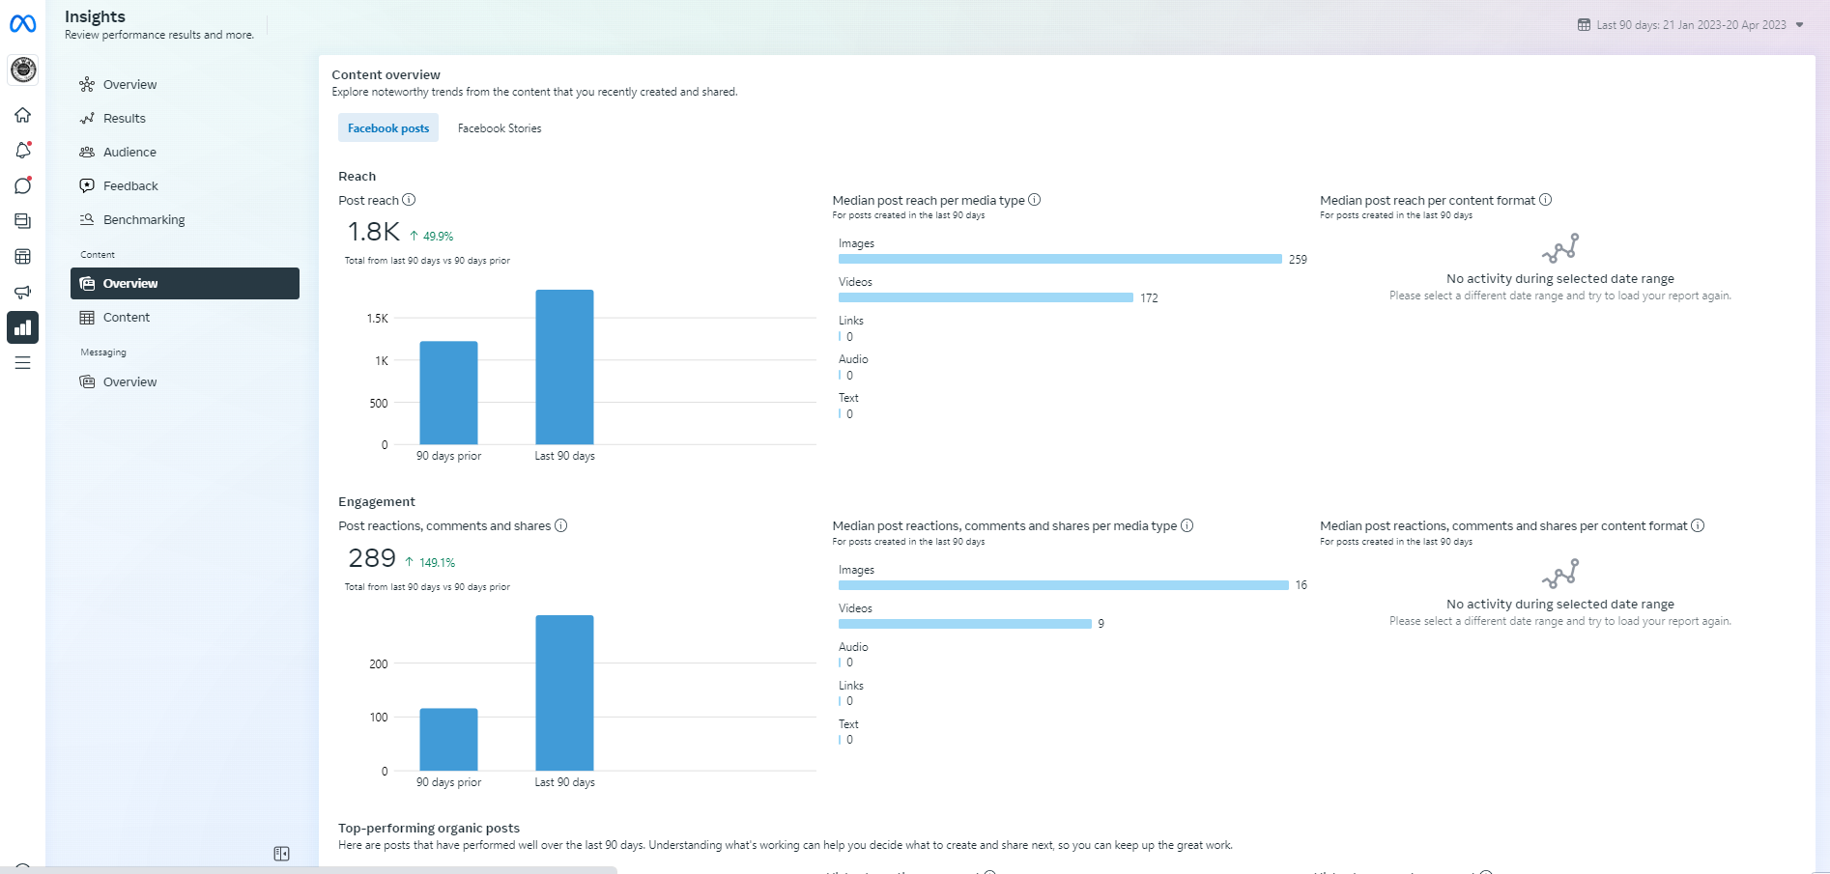Open the Inbox chat bubble icon
1830x874 pixels.
pyautogui.click(x=23, y=185)
